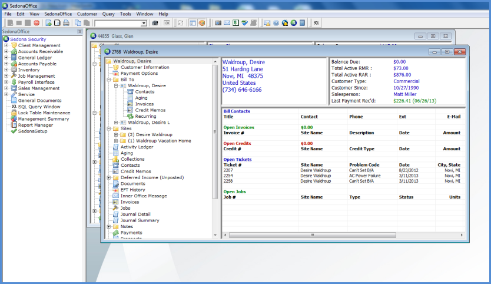
Task: Open the Window menu
Action: point(145,14)
